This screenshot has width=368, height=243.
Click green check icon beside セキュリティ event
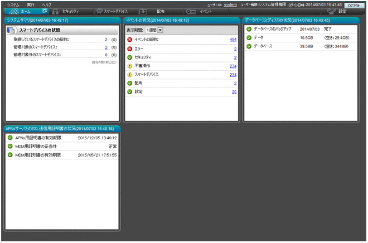129,57
